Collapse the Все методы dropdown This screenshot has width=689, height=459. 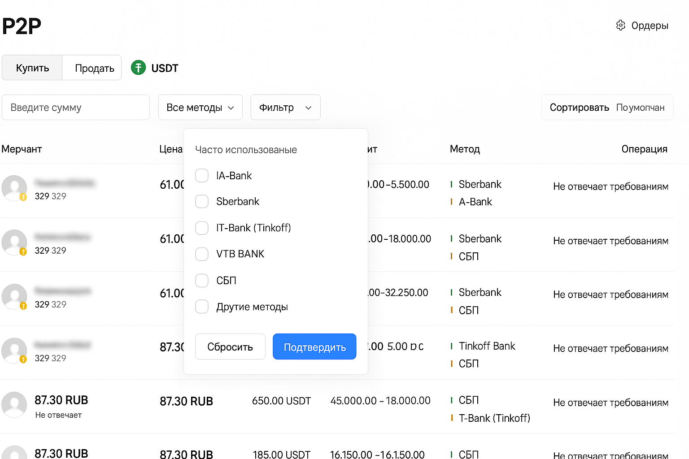[x=200, y=107]
